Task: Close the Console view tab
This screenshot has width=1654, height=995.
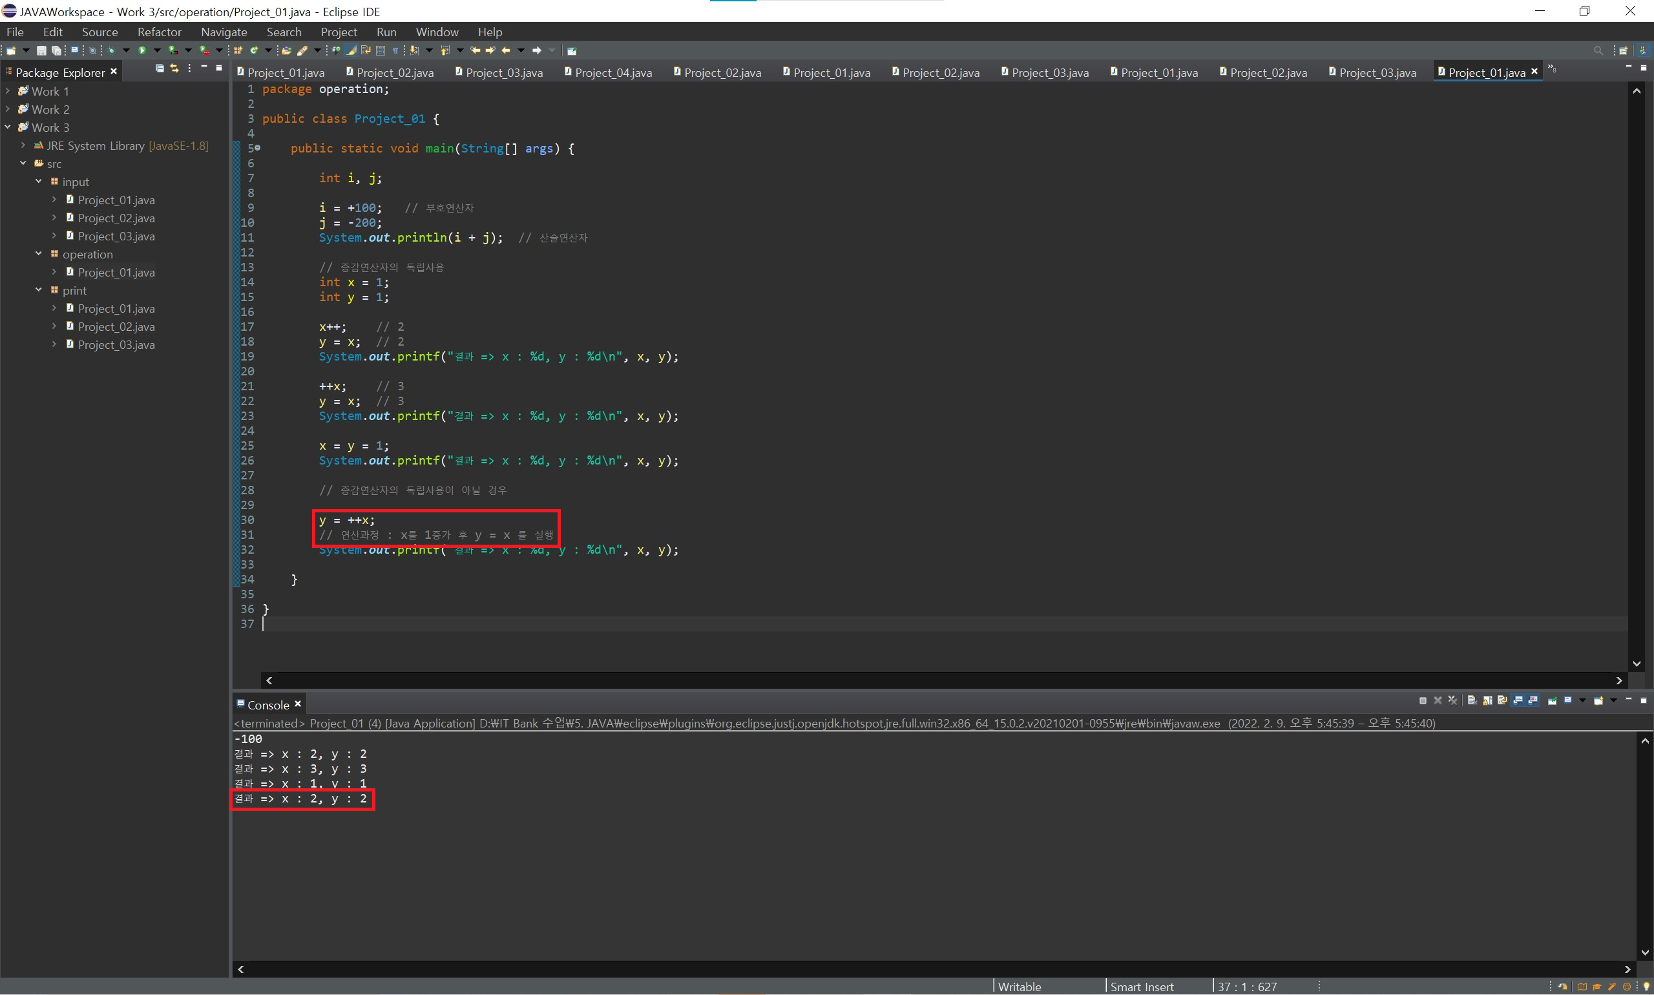Action: (x=298, y=704)
